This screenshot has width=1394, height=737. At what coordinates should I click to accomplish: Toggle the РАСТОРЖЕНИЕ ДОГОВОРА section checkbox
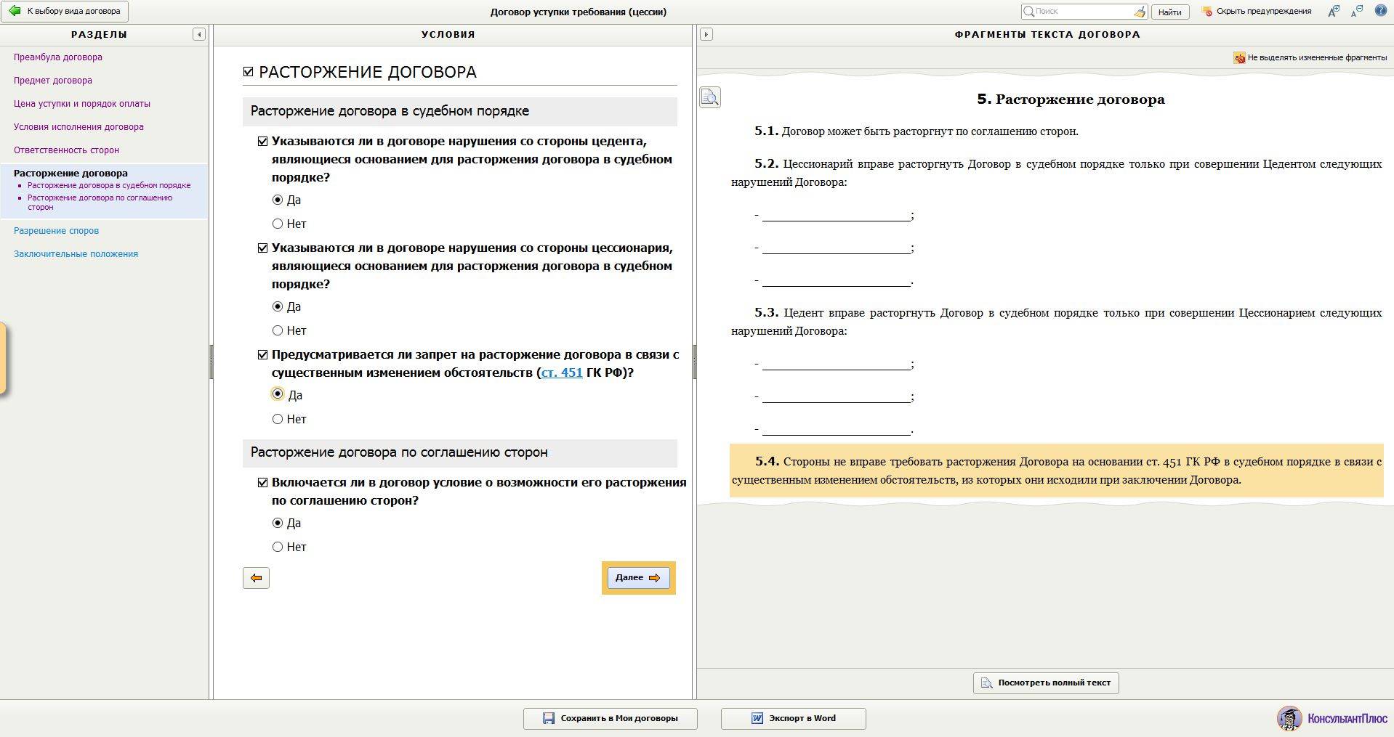(x=248, y=72)
